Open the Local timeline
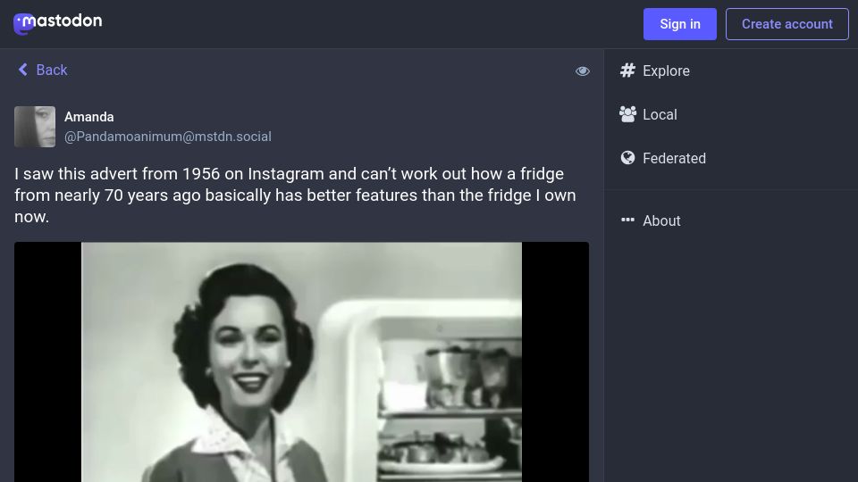 [649, 114]
